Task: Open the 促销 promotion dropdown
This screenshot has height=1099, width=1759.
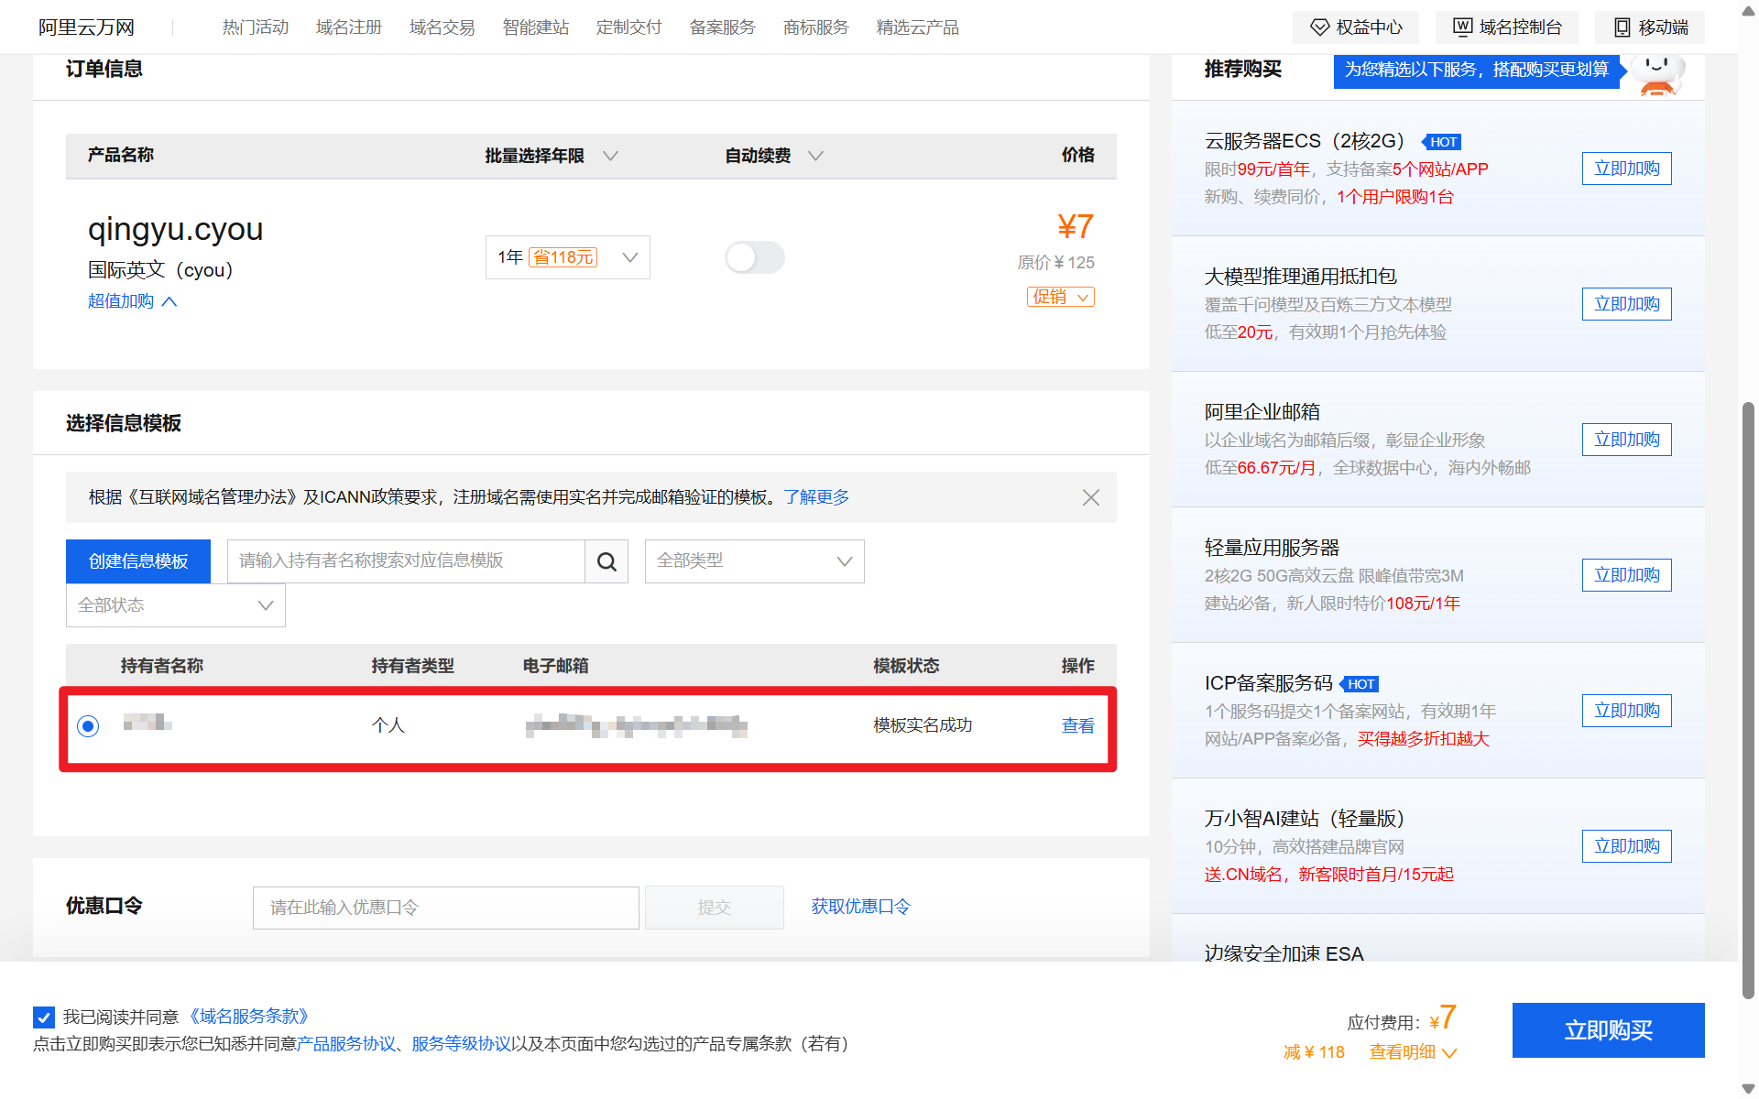Action: click(1061, 297)
